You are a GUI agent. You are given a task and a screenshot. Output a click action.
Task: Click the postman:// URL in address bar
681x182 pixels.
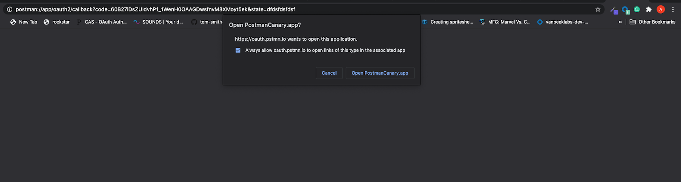[155, 9]
